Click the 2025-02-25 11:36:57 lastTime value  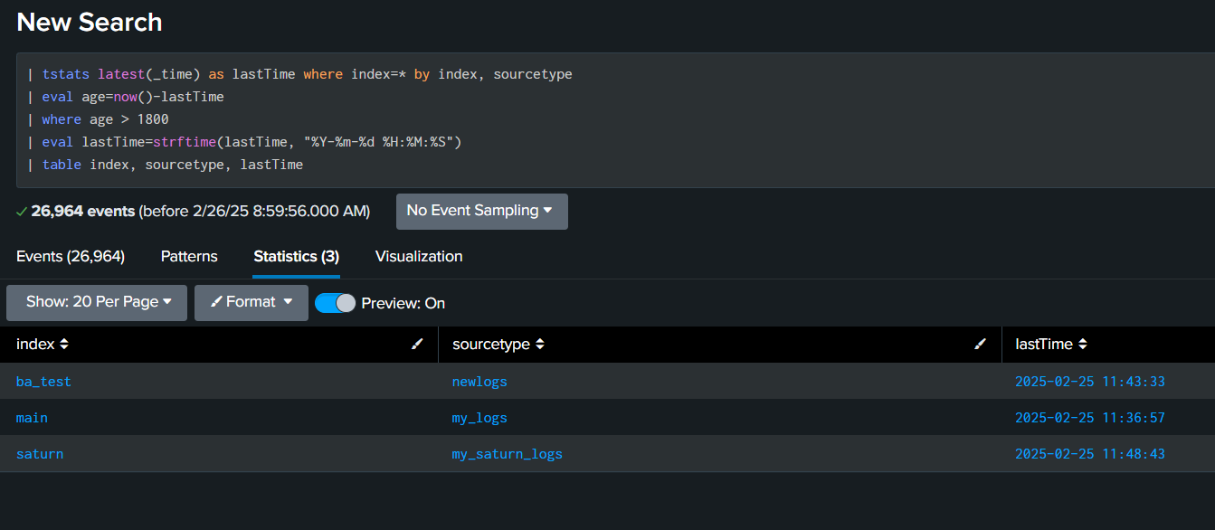pos(1089,418)
